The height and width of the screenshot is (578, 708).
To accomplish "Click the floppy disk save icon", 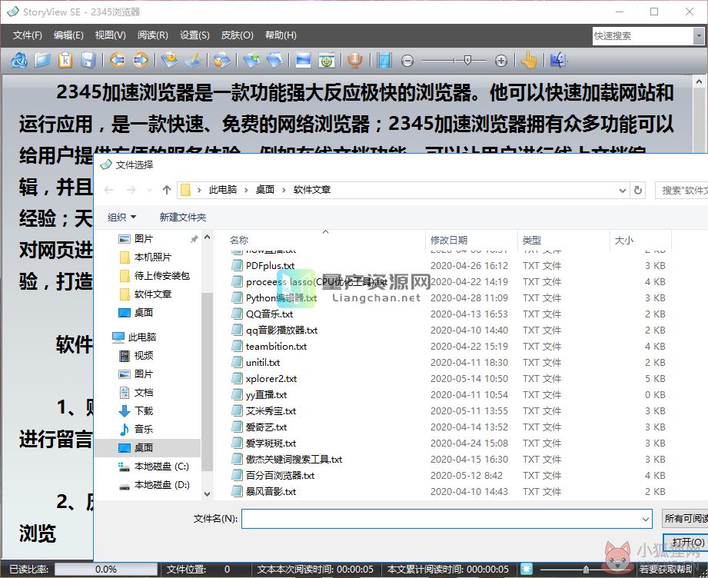I will coord(88,60).
